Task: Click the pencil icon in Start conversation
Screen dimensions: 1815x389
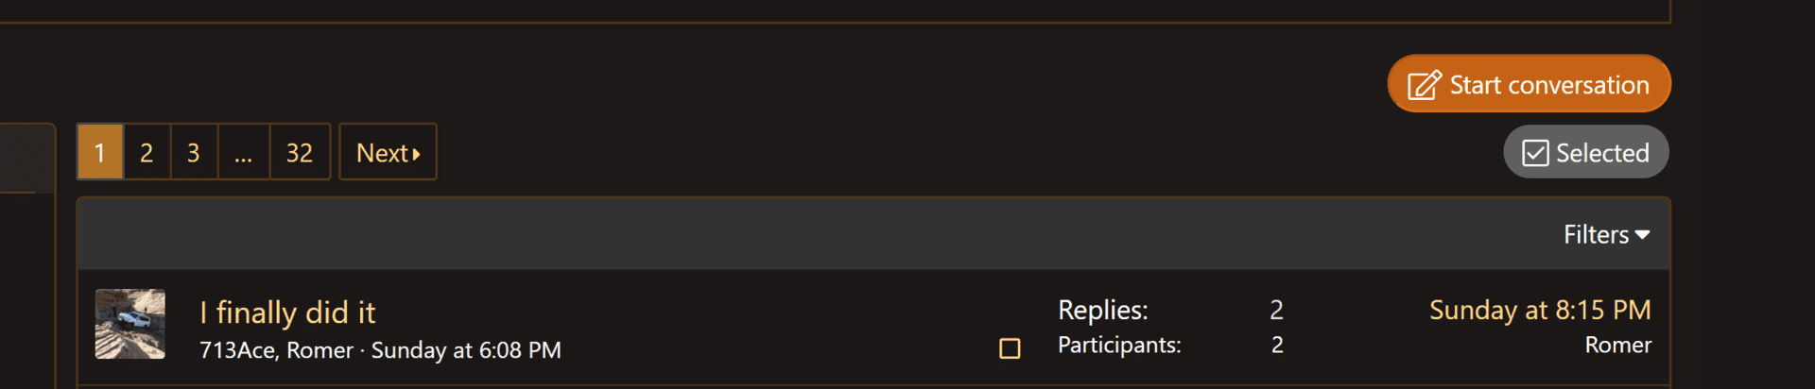Action: 1424,85
